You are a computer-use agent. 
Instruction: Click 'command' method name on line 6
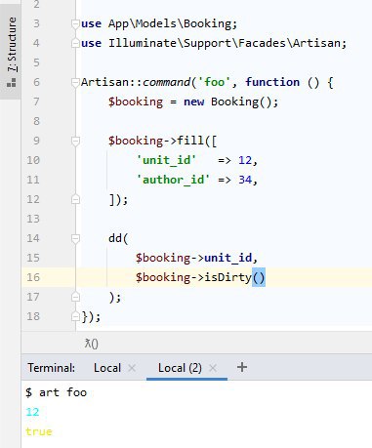point(166,82)
